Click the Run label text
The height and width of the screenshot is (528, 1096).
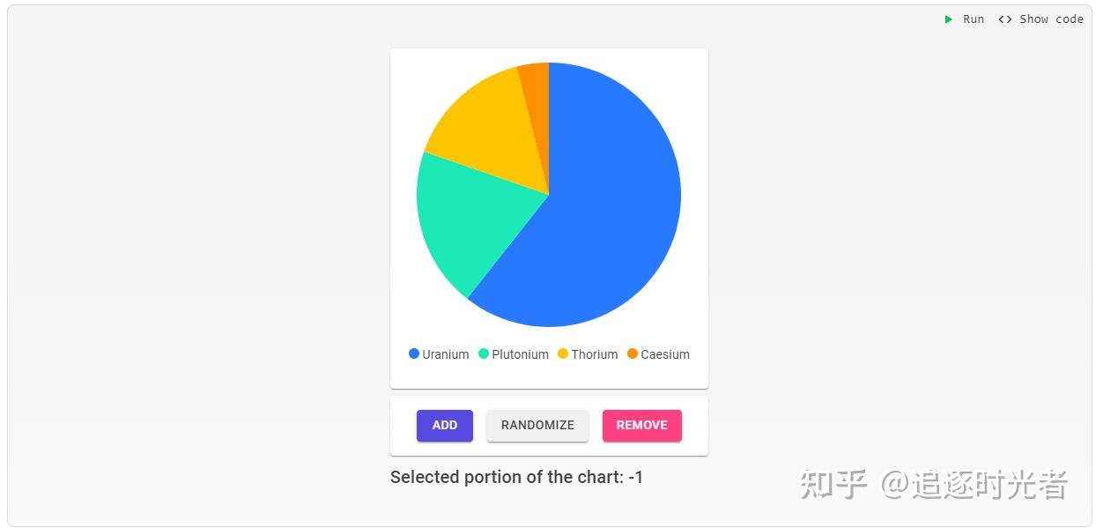[974, 19]
